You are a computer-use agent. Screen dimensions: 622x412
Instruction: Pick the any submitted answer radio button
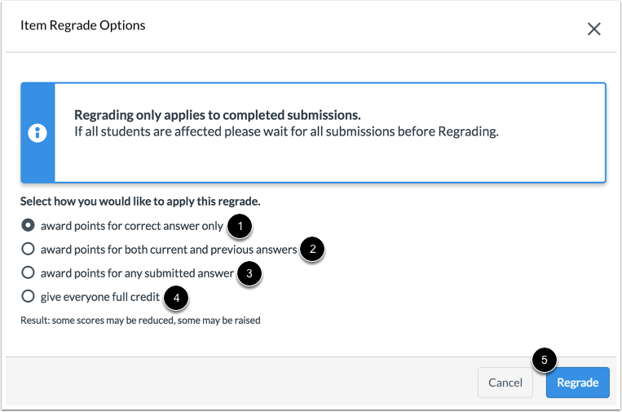pos(29,272)
